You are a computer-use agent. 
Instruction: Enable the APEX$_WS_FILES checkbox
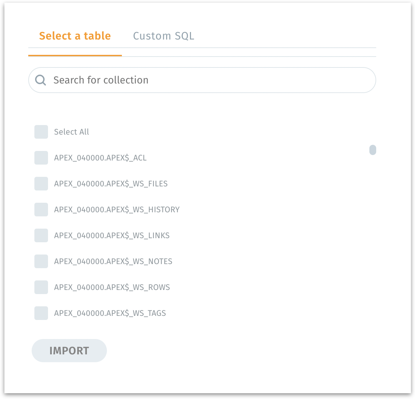41,184
